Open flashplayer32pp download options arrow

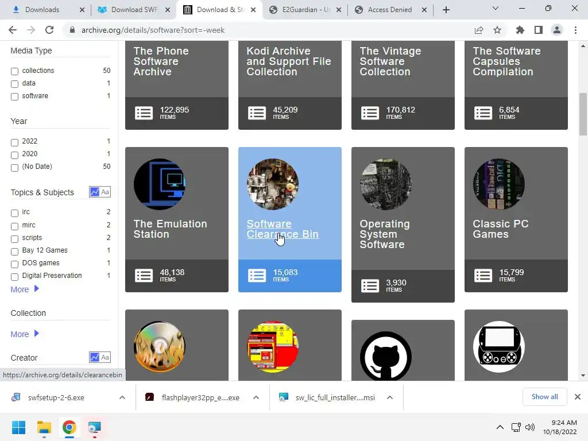click(256, 397)
